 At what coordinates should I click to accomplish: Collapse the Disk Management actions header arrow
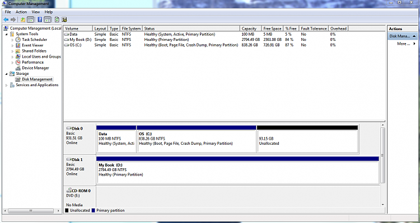click(x=414, y=36)
